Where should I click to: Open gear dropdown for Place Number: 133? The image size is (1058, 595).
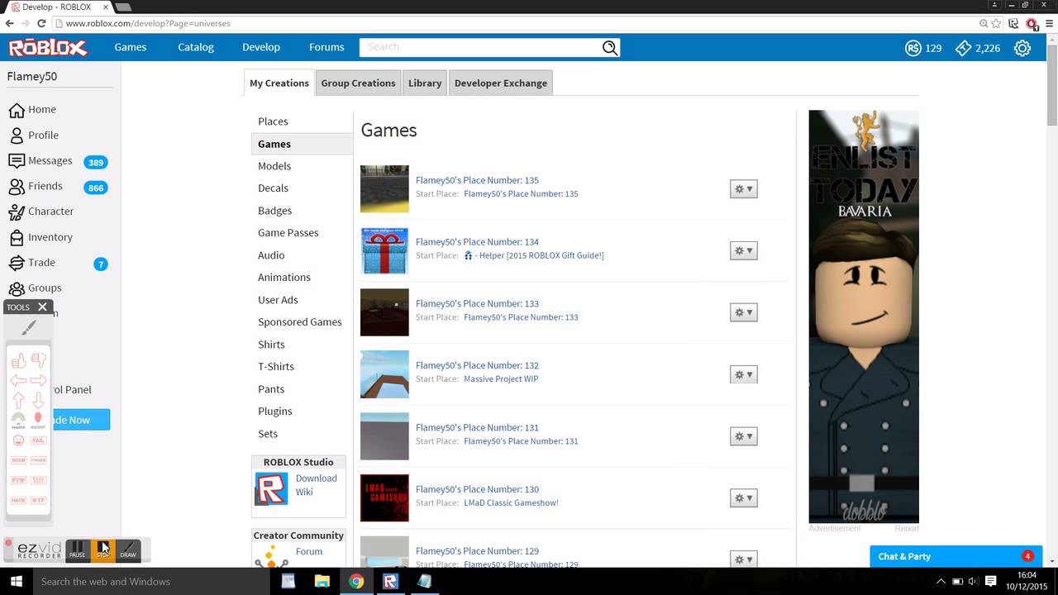point(743,312)
